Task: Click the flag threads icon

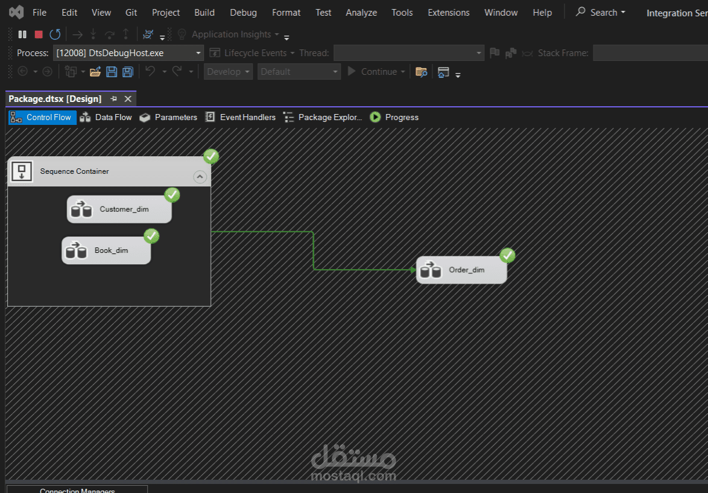Action: click(495, 53)
